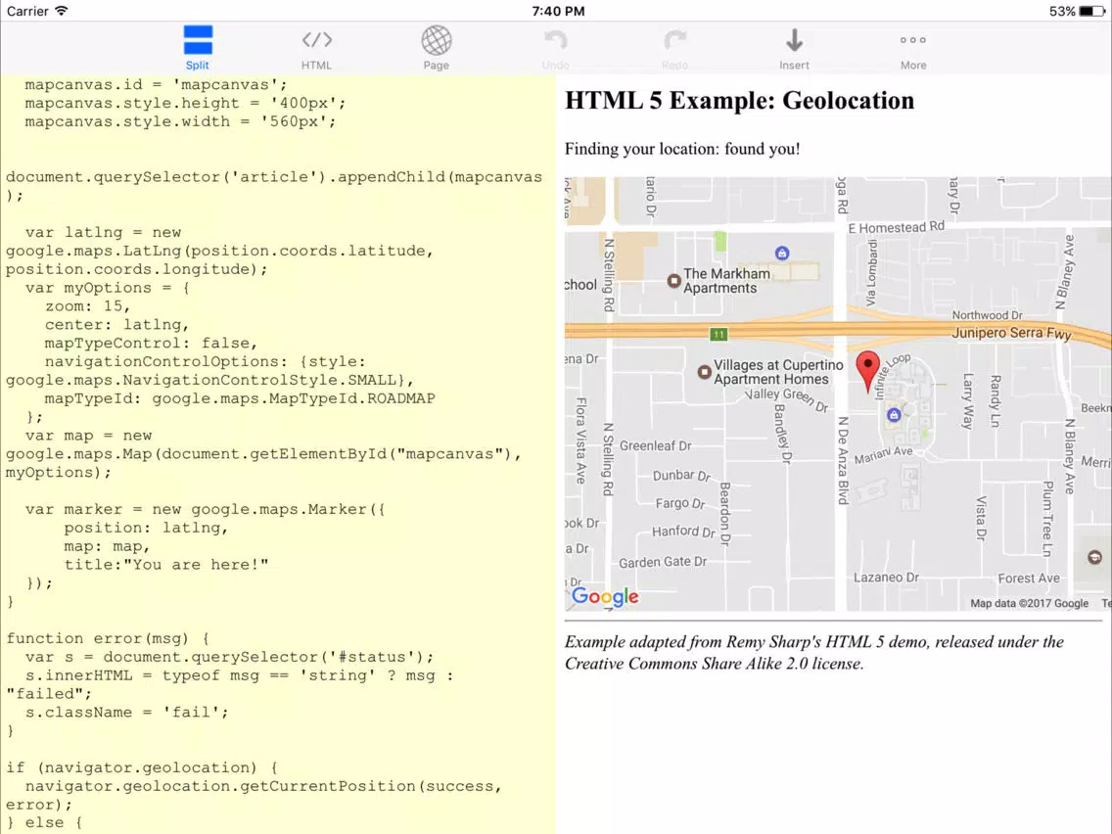Click the battery indicator
Screen dimensions: 1112x834
point(1091,11)
